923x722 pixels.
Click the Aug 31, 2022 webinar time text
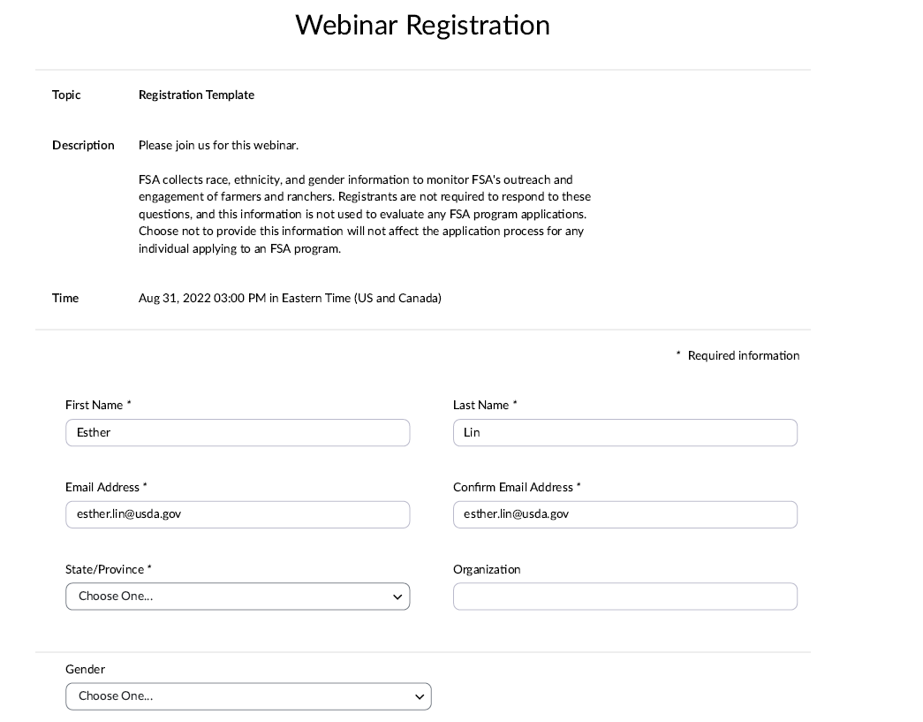pyautogui.click(x=290, y=299)
